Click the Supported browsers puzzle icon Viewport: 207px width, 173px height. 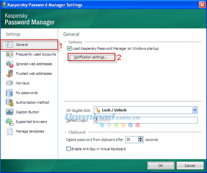pyautogui.click(x=9, y=122)
